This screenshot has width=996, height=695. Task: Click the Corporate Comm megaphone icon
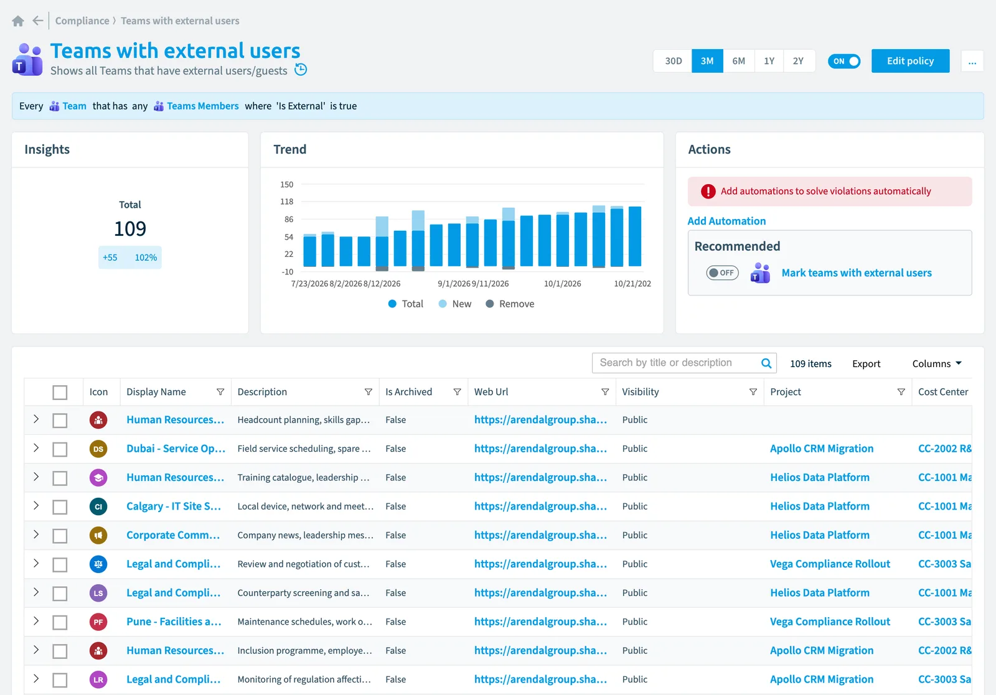[x=98, y=535]
